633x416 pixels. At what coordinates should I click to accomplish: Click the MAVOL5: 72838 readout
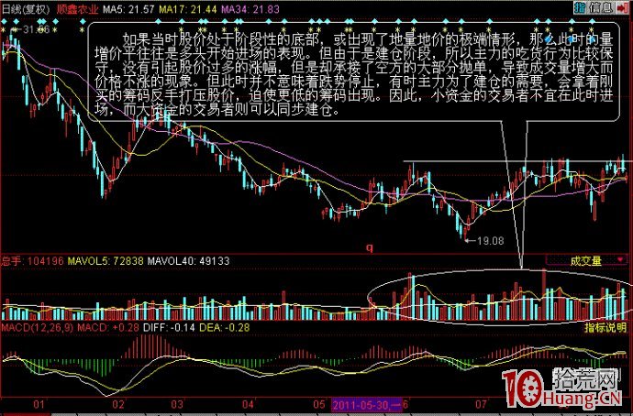105,261
